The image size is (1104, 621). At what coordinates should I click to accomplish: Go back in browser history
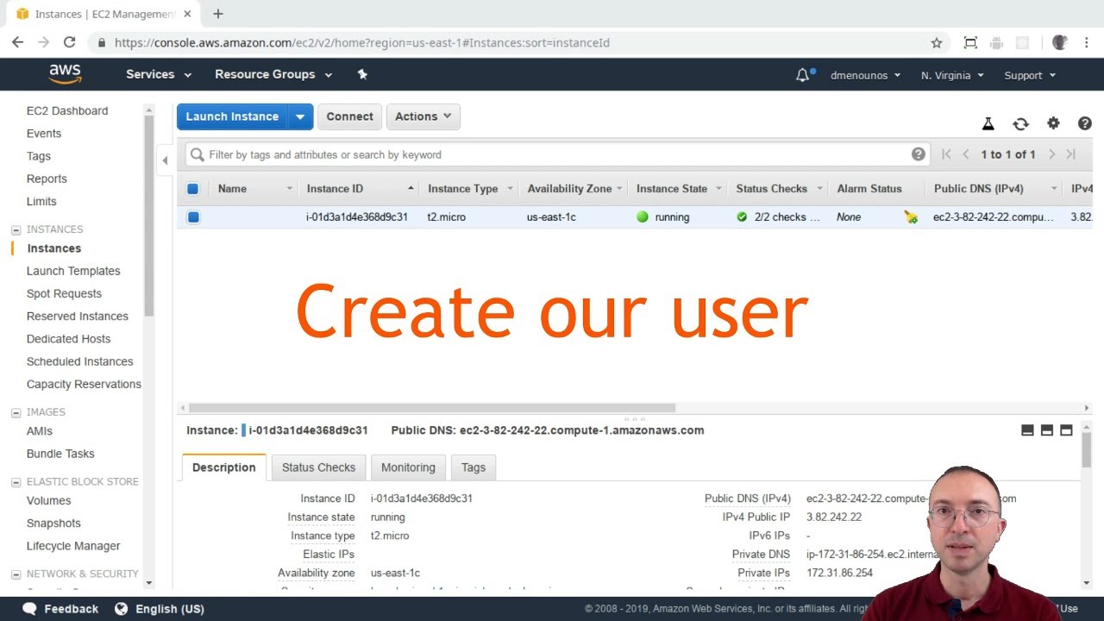(17, 42)
